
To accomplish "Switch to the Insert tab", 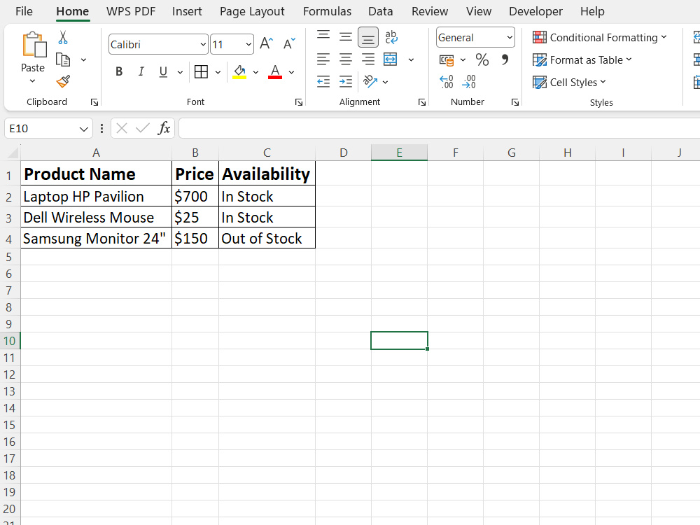I will pyautogui.click(x=187, y=11).
